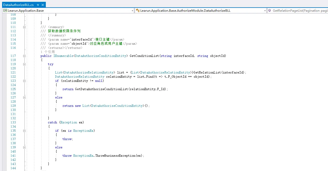This screenshot has width=328, height=171.
Task: Click 'objectId' in the line 115 param comment
Action: click(x=79, y=44)
